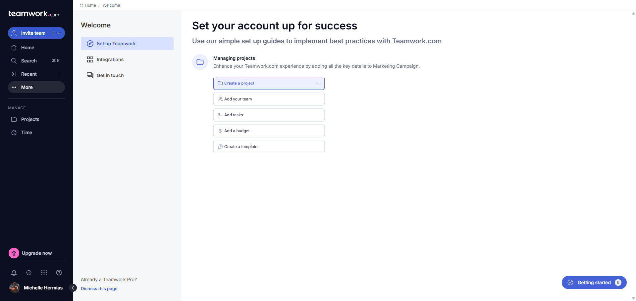Select Integrations in the Welcome menu
The image size is (636, 301).
pyautogui.click(x=110, y=59)
